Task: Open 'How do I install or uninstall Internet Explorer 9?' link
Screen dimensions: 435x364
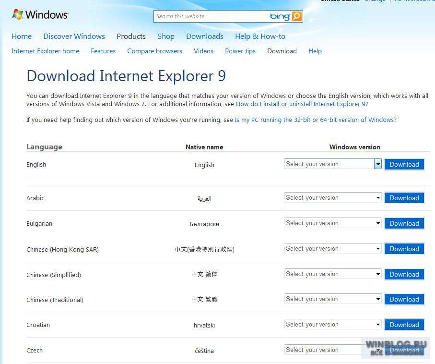Action: point(302,104)
